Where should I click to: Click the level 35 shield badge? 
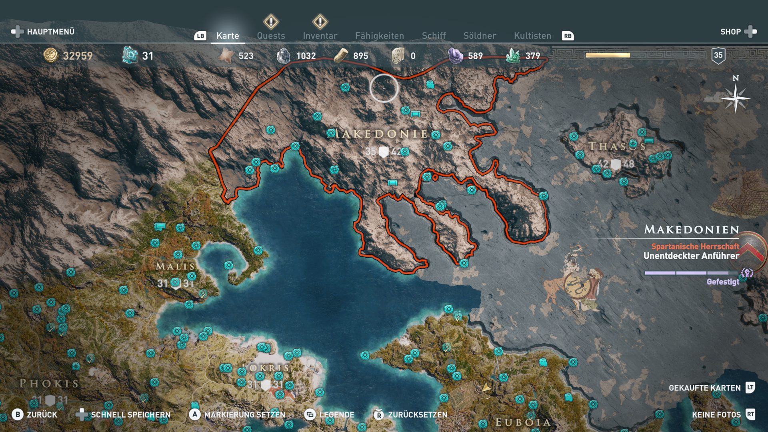pos(718,56)
